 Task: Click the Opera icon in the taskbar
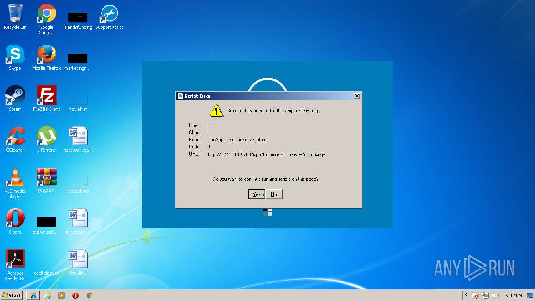75,296
